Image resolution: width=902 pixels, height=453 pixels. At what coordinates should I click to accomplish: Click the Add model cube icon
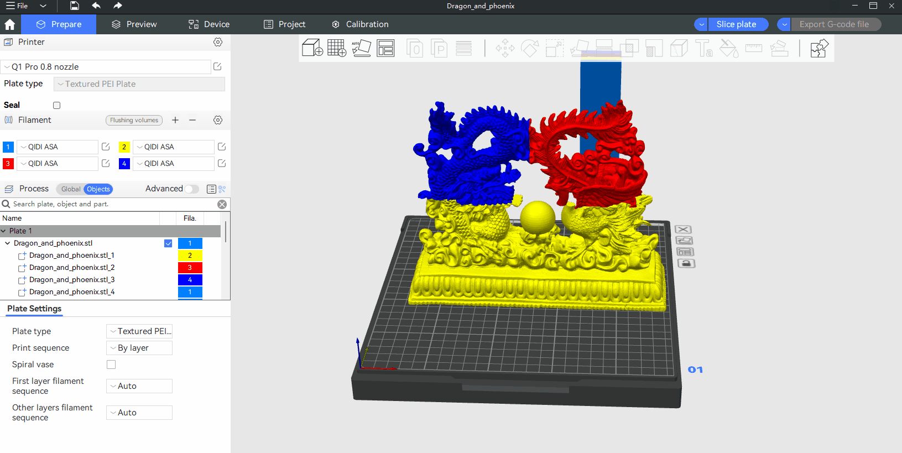(x=312, y=48)
